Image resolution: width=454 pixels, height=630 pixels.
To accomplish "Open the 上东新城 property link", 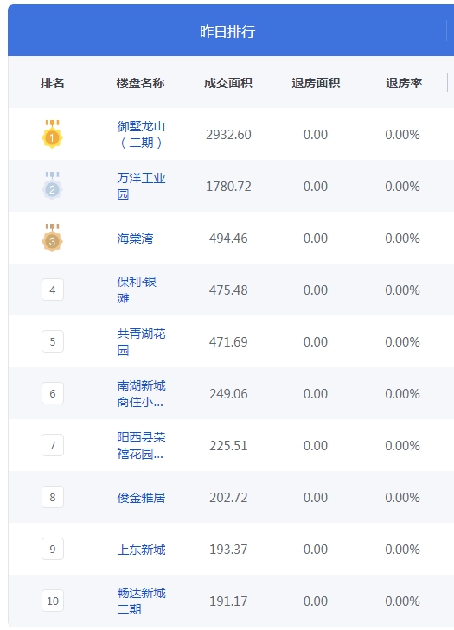I will pyautogui.click(x=141, y=550).
